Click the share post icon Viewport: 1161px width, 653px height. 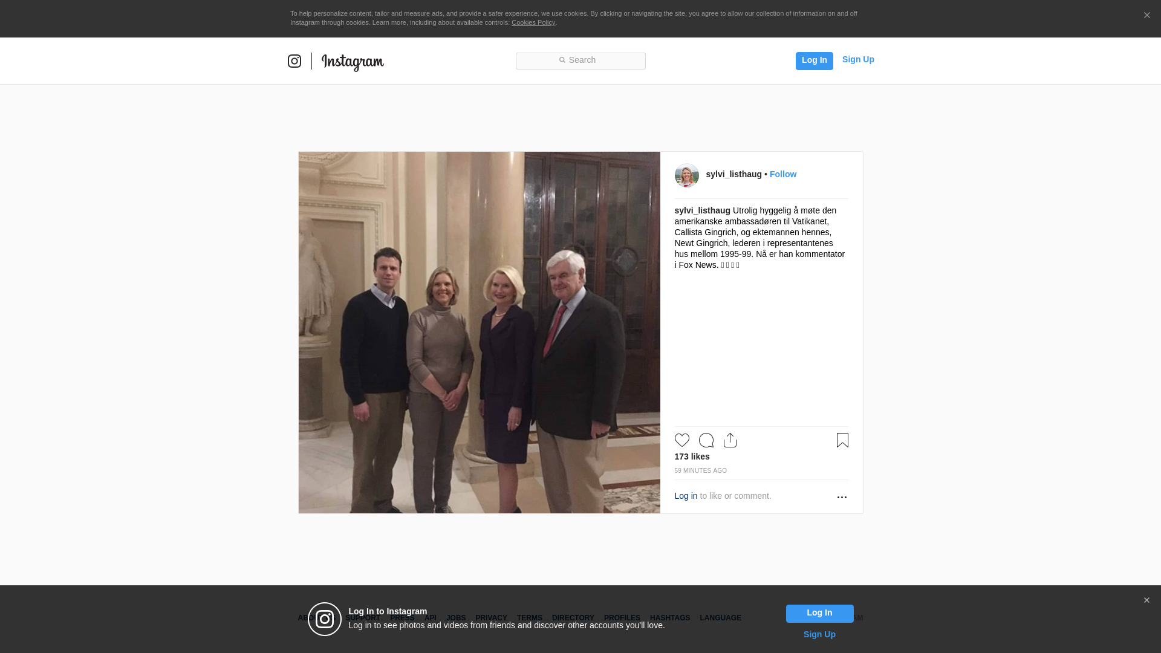pos(730,440)
